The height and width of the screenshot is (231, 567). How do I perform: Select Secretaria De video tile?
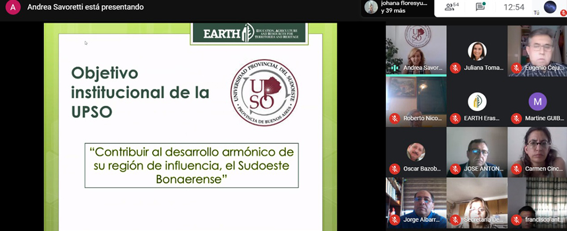pos(477,203)
